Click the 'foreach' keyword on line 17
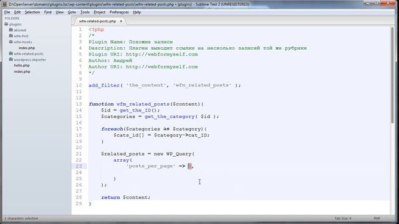This screenshot has height=224, width=399. pos(112,129)
